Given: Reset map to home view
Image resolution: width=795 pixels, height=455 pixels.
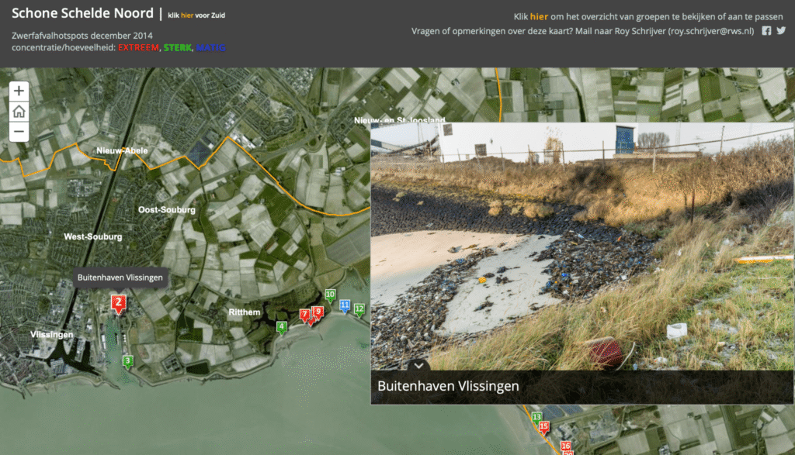Looking at the screenshot, I should pos(19,112).
